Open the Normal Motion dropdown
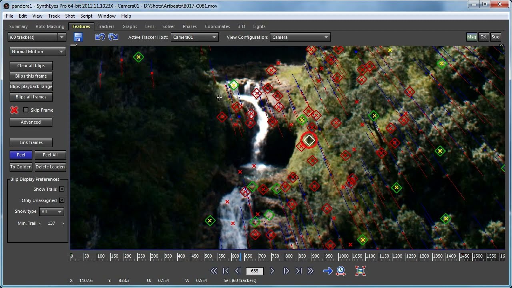This screenshot has width=512, height=288. tap(38, 52)
